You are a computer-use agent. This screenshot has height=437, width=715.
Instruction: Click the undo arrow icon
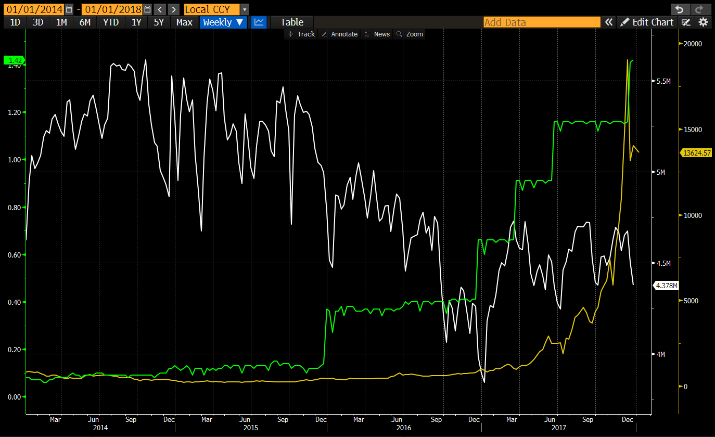pos(678,9)
